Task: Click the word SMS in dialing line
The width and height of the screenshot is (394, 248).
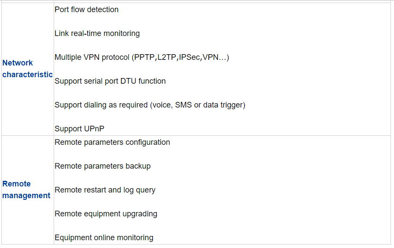Action: (184, 105)
